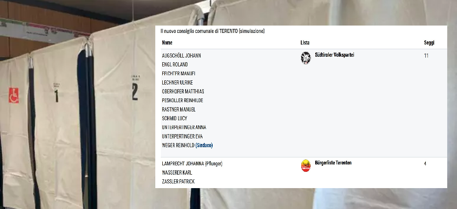Image resolution: width=457 pixels, height=209 pixels.
Task: Click the Lista column header
Action: 305,43
